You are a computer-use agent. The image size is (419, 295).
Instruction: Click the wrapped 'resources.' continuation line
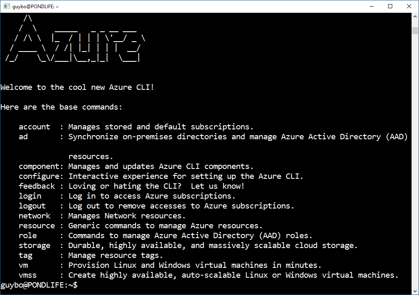click(91, 157)
